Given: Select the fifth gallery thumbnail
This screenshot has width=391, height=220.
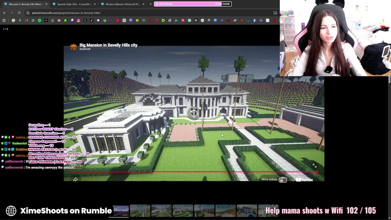Looking at the screenshot, I should 204,211.
